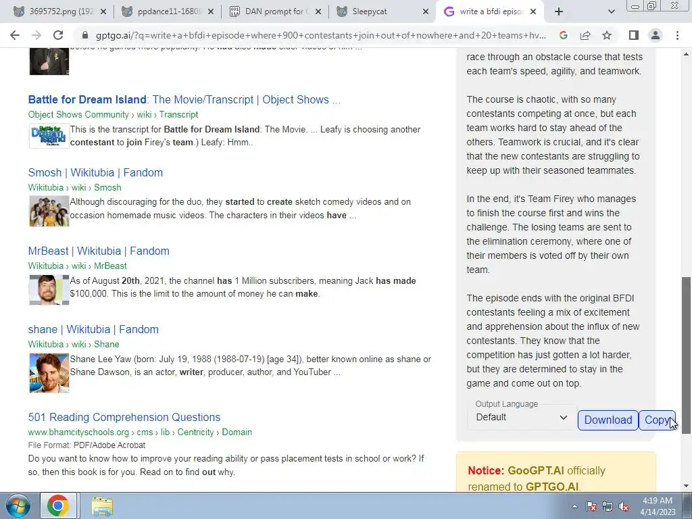The image size is (692, 519).
Task: Click green 'Wikitubia › wiki › Smosh' breadcrumb
Action: click(74, 188)
